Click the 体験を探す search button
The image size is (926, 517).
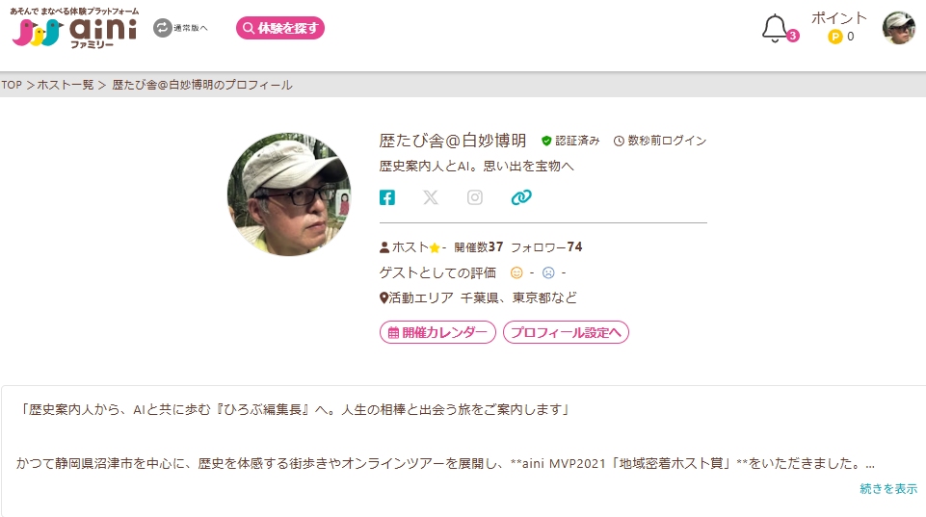coord(280,28)
